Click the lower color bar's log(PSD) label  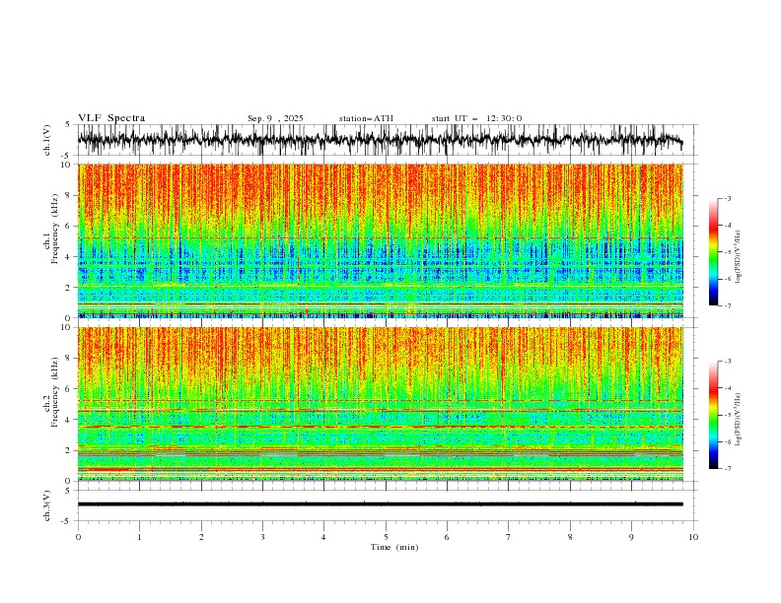tap(739, 420)
